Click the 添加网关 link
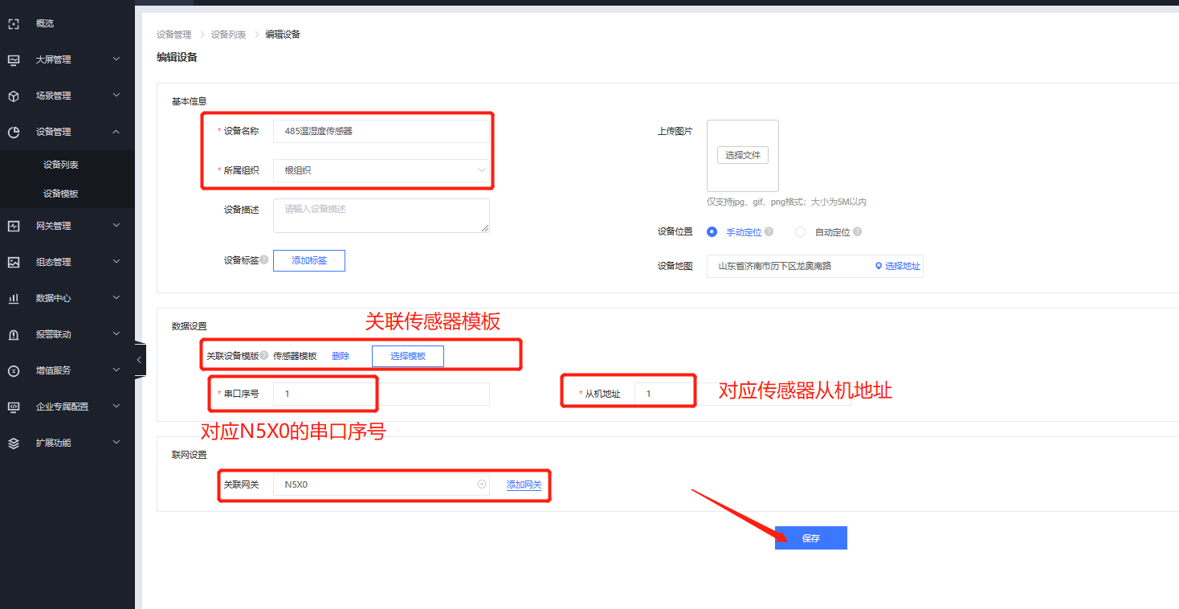The height and width of the screenshot is (609, 1179). click(x=524, y=485)
